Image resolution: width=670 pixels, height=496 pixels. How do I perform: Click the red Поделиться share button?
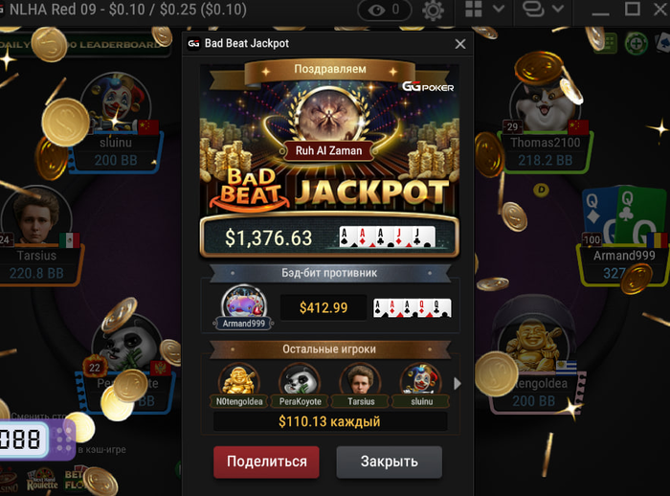[x=266, y=462]
